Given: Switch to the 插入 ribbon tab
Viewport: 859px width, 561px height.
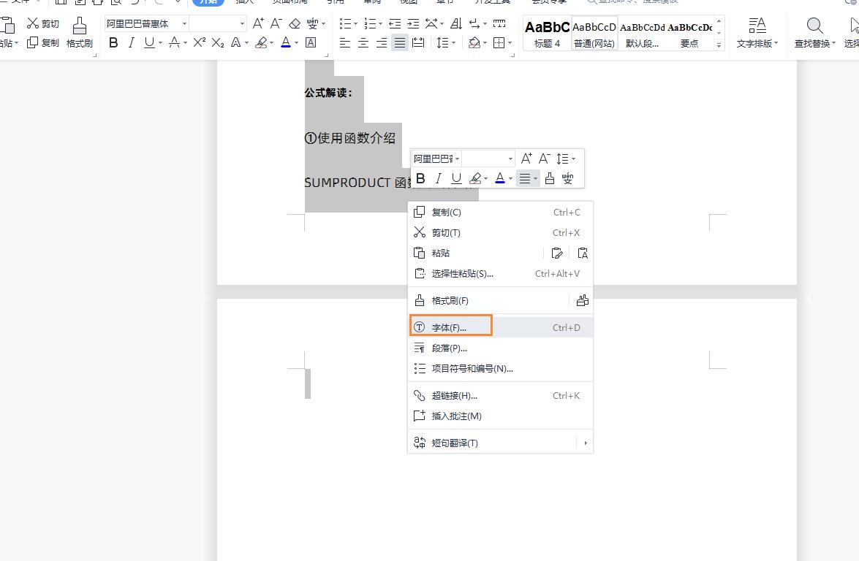Looking at the screenshot, I should click(x=244, y=3).
